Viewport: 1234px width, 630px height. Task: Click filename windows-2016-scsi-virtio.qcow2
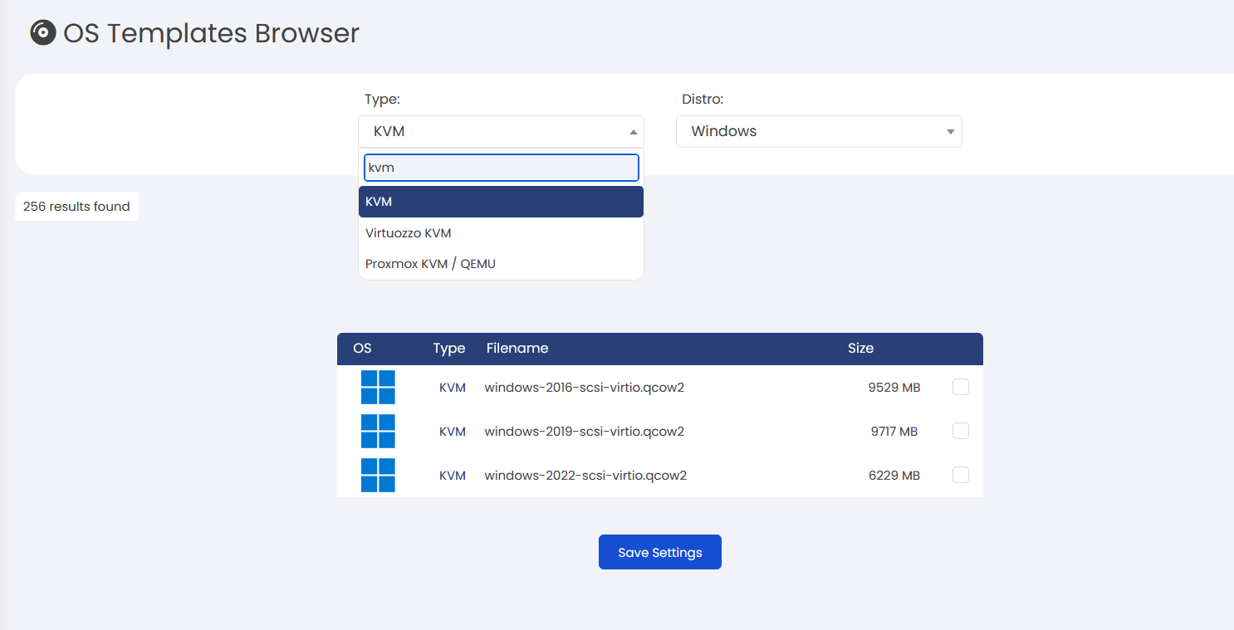(585, 388)
